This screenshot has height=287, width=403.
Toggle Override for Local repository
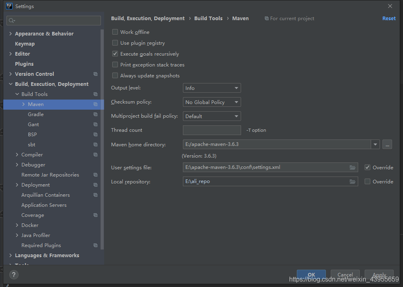point(367,181)
